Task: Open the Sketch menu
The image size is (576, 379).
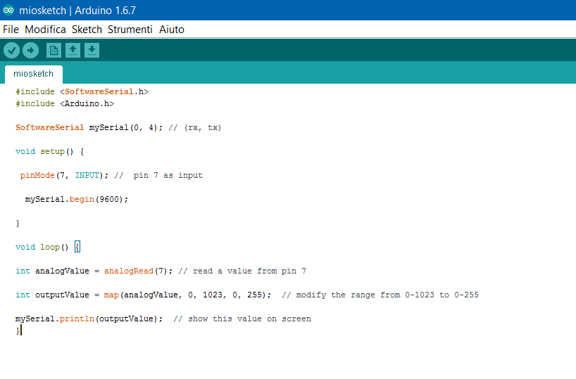Action: (x=87, y=30)
